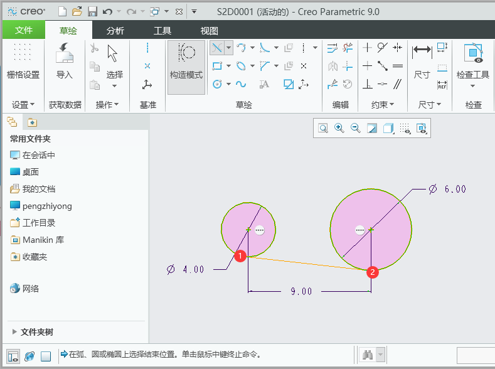Expand the 约束 group dropdown

[x=383, y=104]
